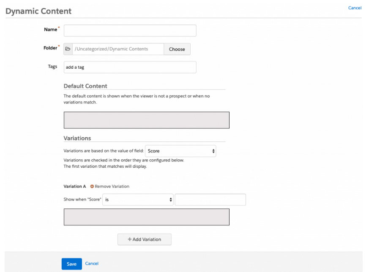369x272 pixels.
Task: Click Cancel next to Save
Action: coord(92,264)
